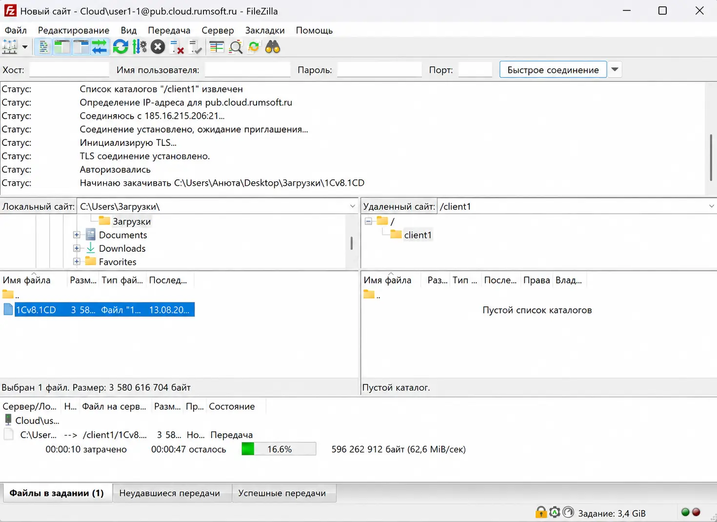Open the Редактирование menu
This screenshot has height=522, width=717.
[74, 30]
